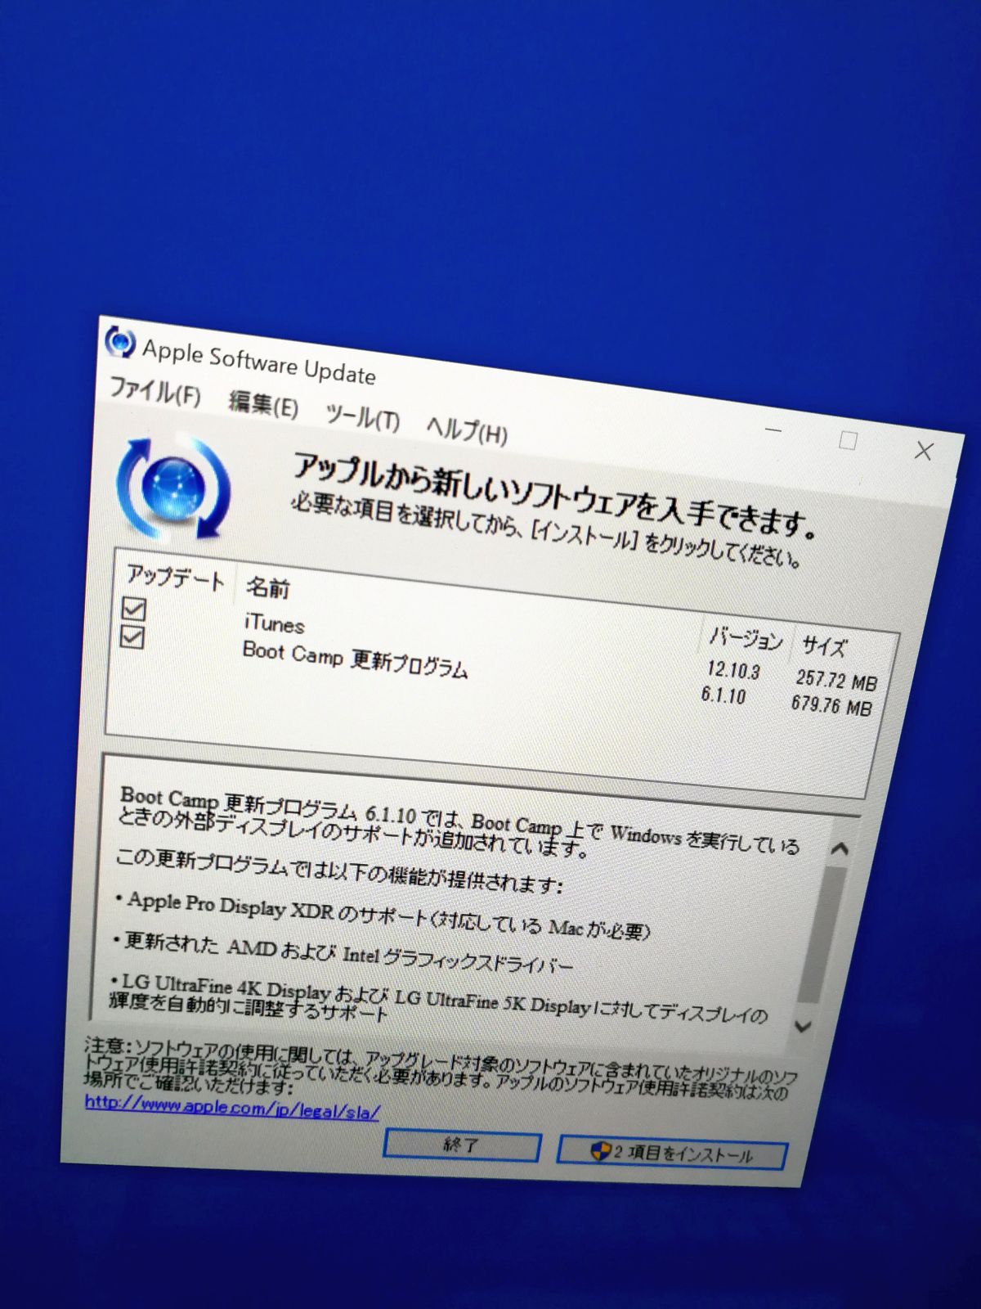Screen dimensions: 981x1309
Task: Click the アップデート column header
Action: click(175, 578)
